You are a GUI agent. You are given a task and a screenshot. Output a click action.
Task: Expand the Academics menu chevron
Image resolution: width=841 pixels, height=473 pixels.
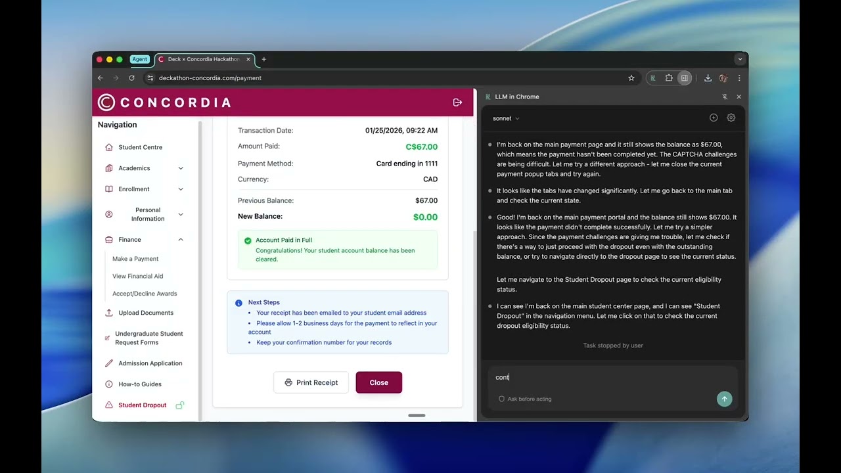tap(181, 168)
